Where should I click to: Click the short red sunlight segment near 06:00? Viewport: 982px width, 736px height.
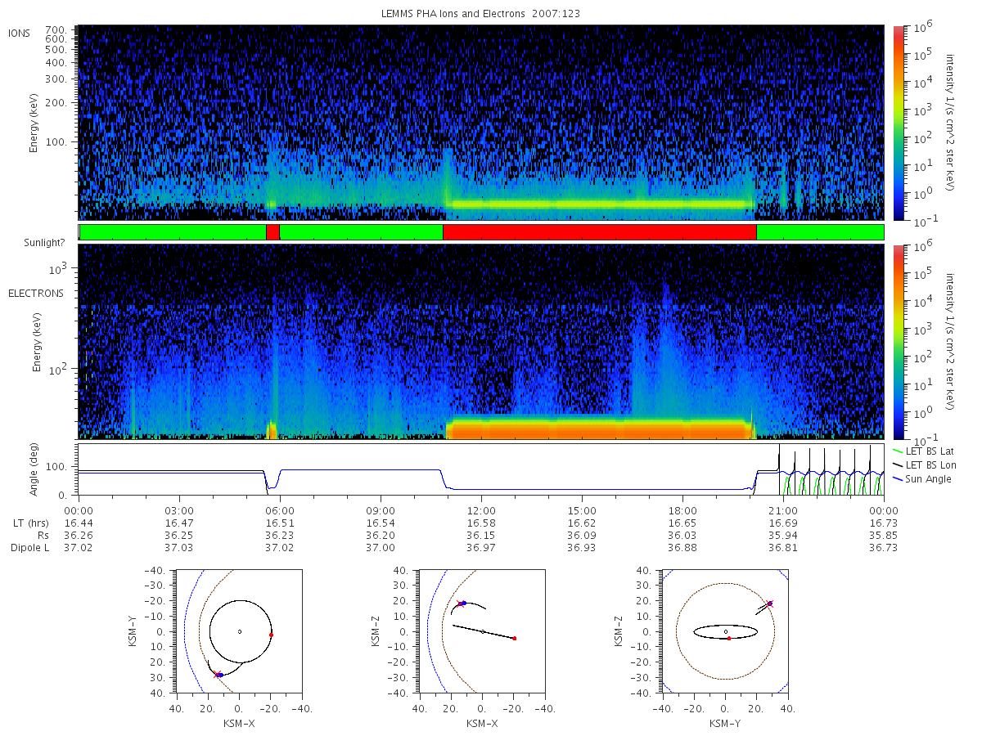pos(273,232)
